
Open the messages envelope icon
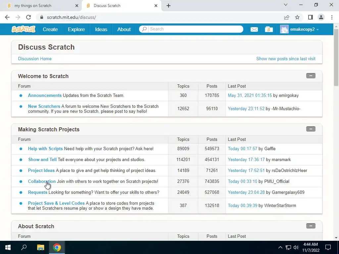(x=254, y=29)
